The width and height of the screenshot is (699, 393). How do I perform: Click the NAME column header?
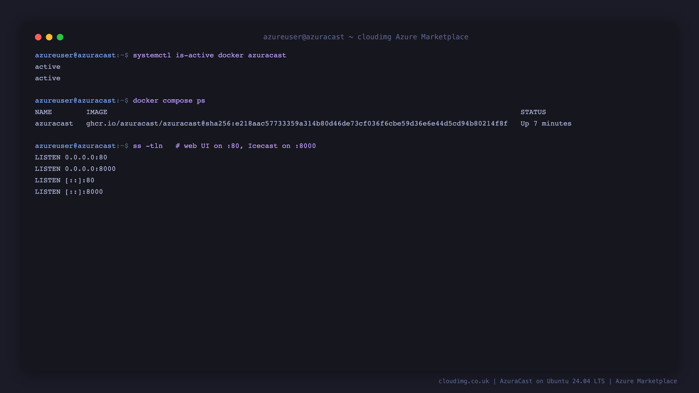coord(43,112)
